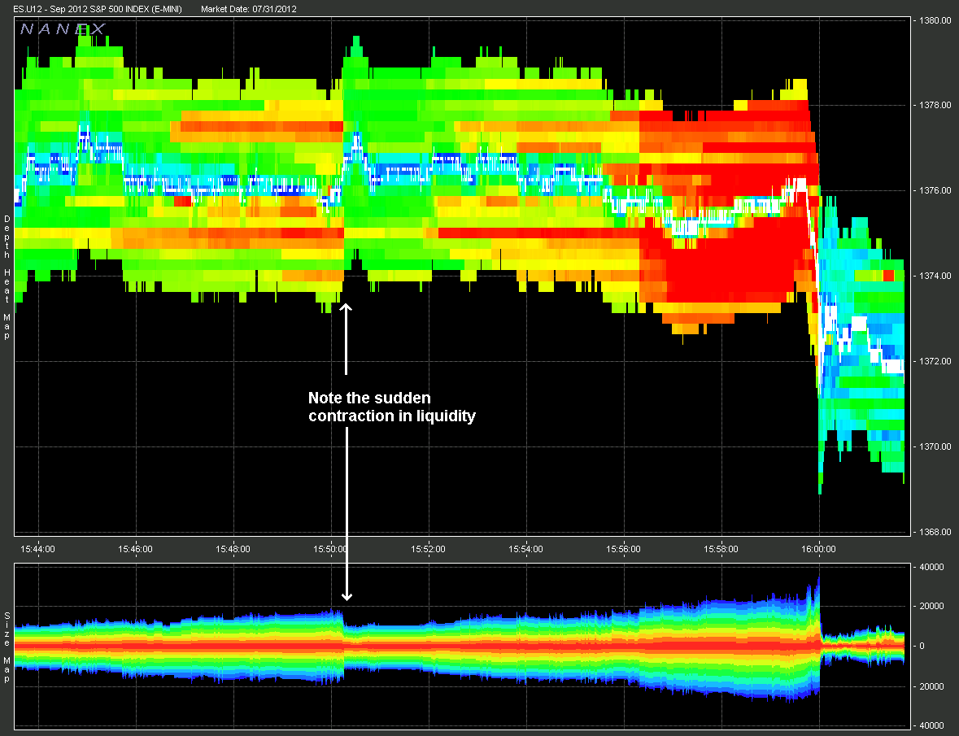Click the Market Date 07/31/2012 label
The width and height of the screenshot is (959, 736).
[x=249, y=9]
